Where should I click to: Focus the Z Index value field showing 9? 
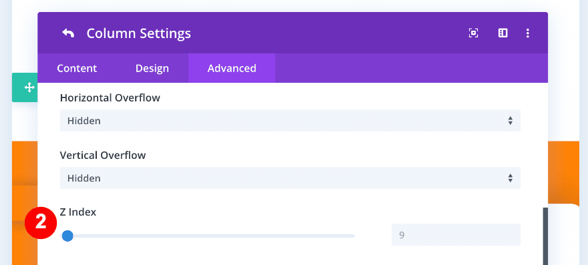pos(456,235)
